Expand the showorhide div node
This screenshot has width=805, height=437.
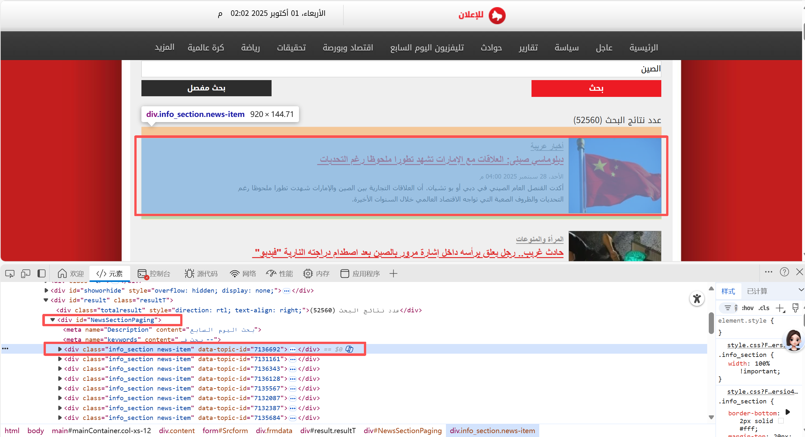point(46,290)
